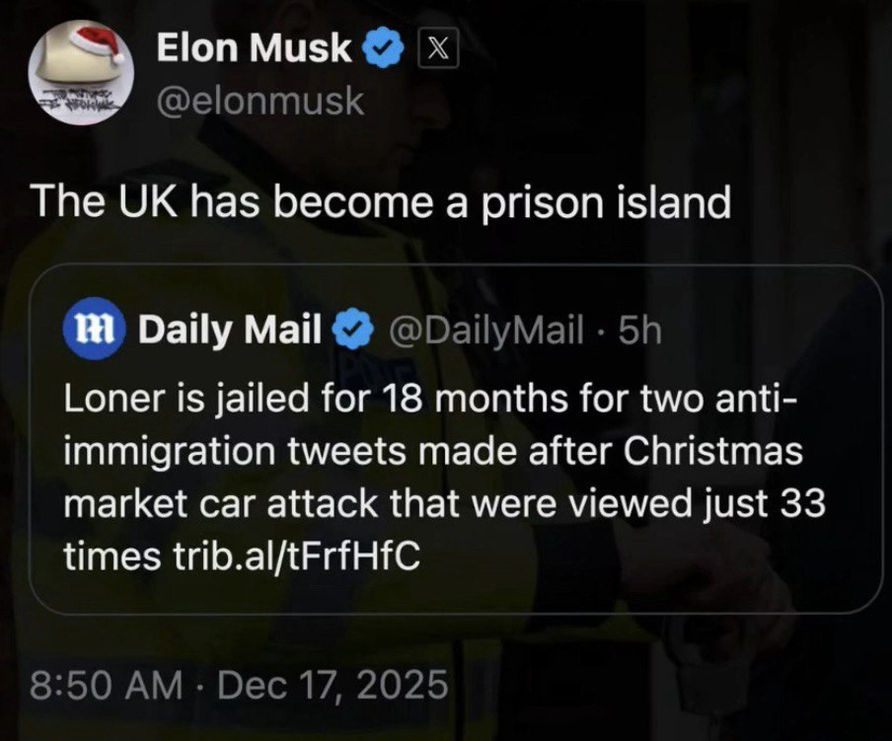This screenshot has height=741, width=892.
Task: Click the "The UK has become a prison island" text
Action: coord(381,204)
